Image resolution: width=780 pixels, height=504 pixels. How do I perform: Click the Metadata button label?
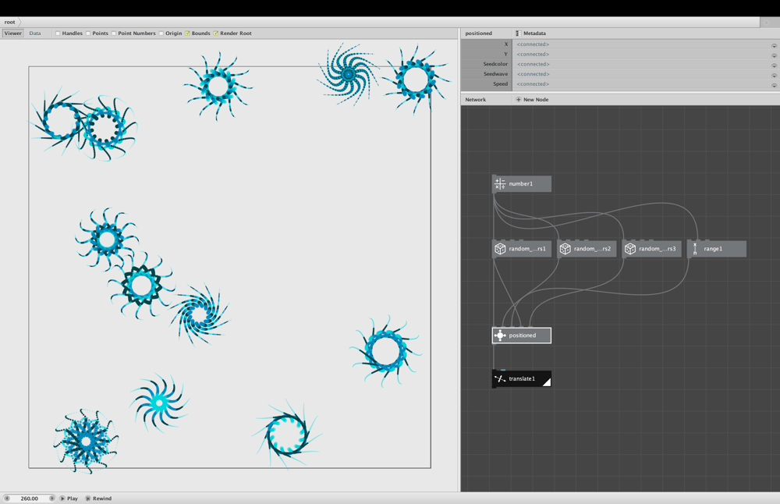tap(534, 34)
